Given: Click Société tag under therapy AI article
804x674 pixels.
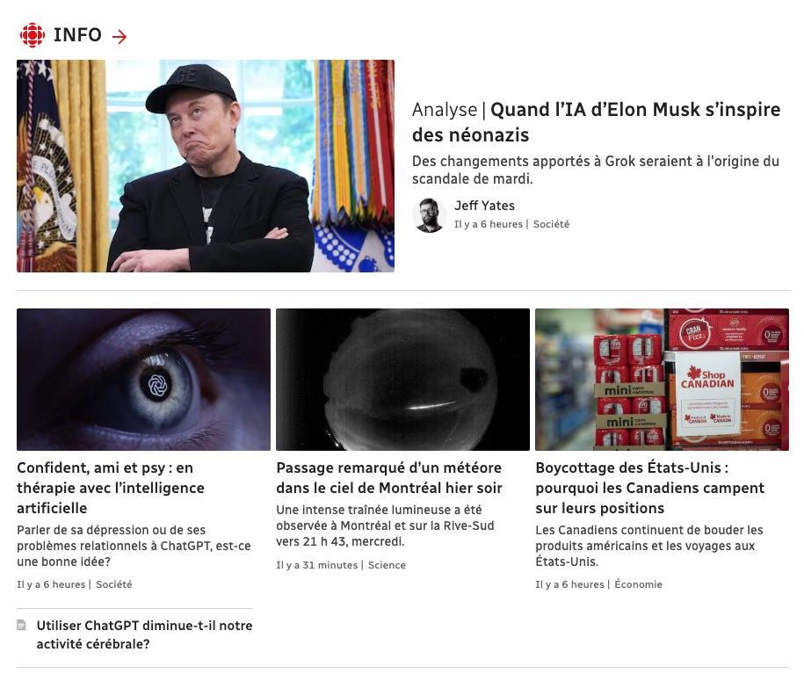Looking at the screenshot, I should click(x=114, y=584).
